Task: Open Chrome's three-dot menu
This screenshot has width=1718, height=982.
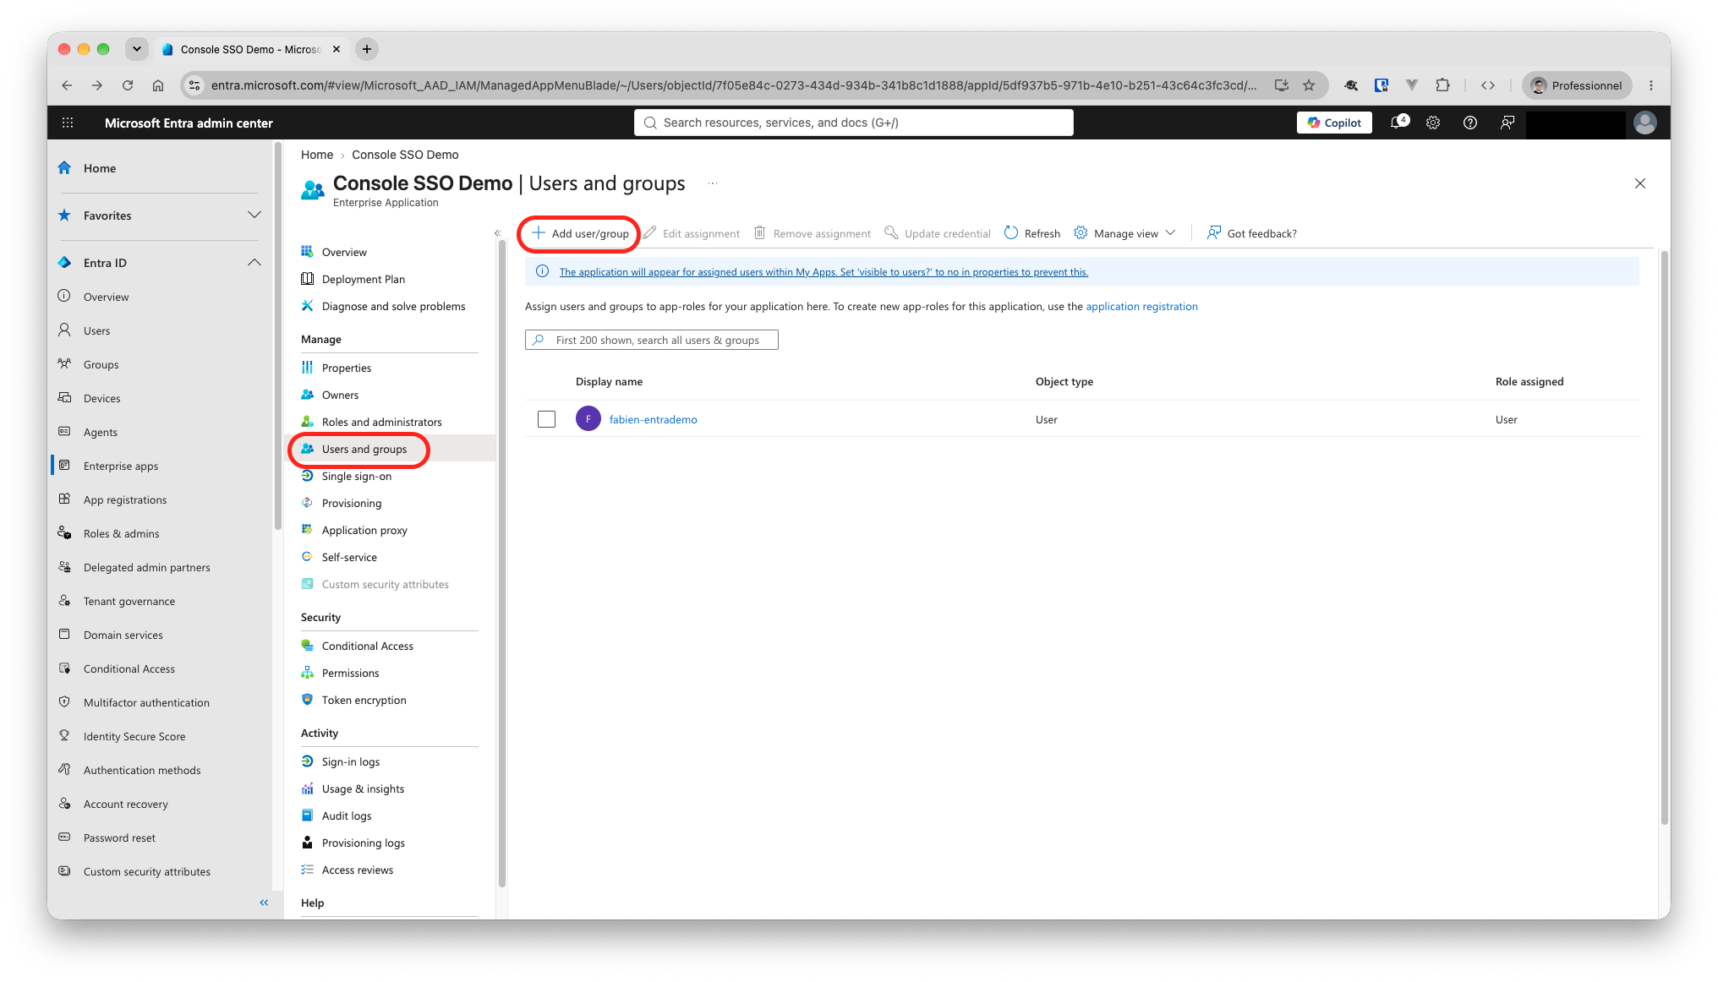Action: [1651, 85]
